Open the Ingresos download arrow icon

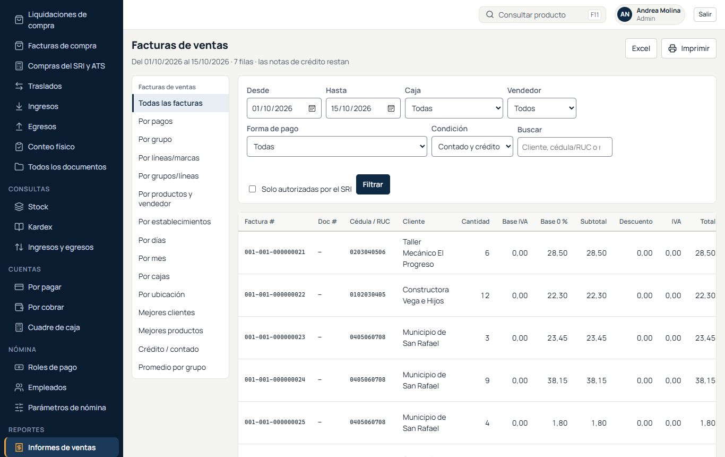tap(19, 106)
